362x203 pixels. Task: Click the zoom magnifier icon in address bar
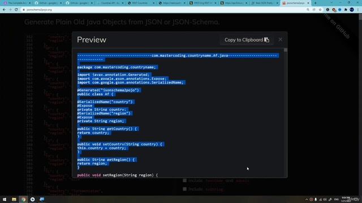(308, 10)
